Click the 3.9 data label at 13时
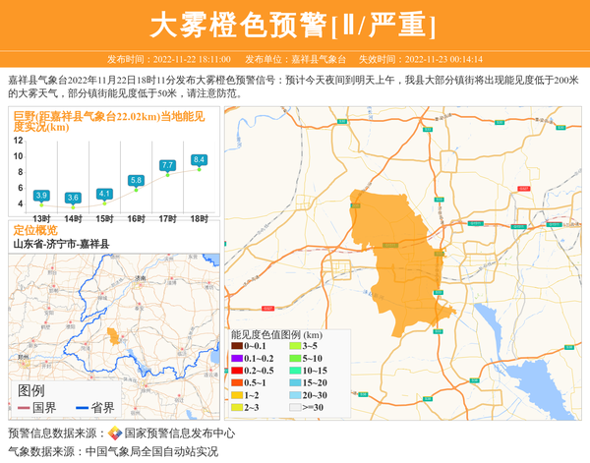This screenshot has width=590, height=463. click(41, 196)
